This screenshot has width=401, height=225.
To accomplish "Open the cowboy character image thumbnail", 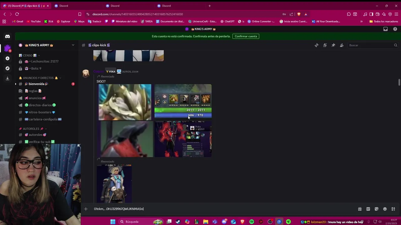I will [x=114, y=184].
